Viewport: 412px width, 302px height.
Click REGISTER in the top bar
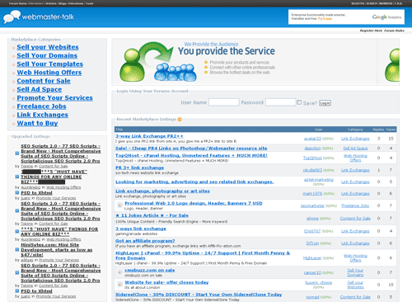point(358,3)
